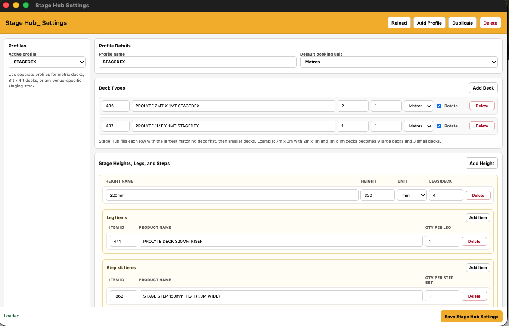Add a new profile
This screenshot has width=509, height=326.
coord(429,23)
